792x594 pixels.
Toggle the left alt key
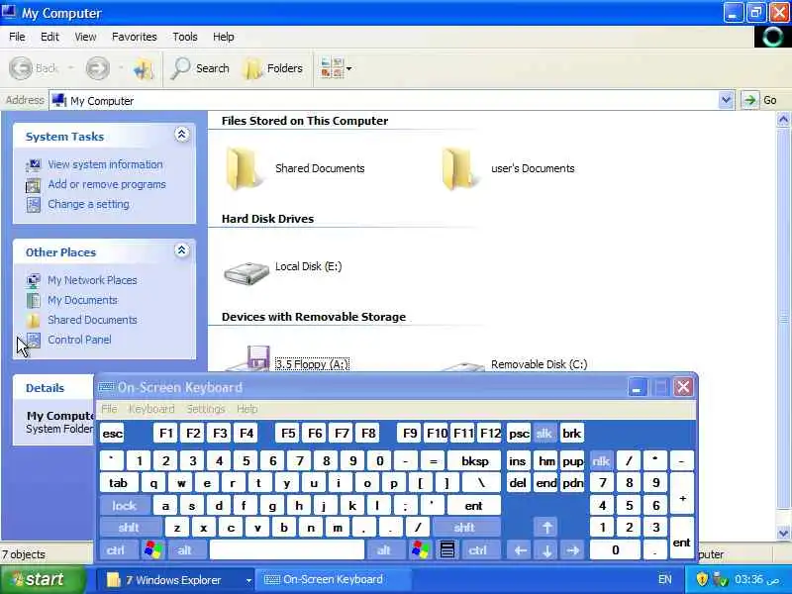(x=185, y=550)
